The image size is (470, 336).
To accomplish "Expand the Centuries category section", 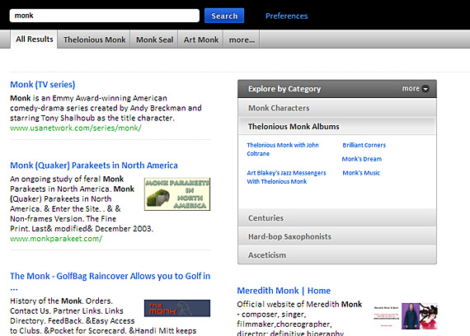I will 337,217.
